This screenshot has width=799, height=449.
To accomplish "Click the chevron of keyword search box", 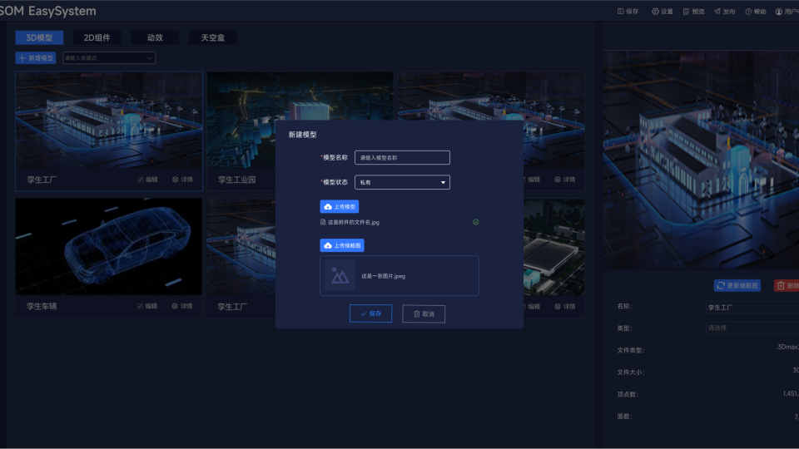I will pos(149,58).
